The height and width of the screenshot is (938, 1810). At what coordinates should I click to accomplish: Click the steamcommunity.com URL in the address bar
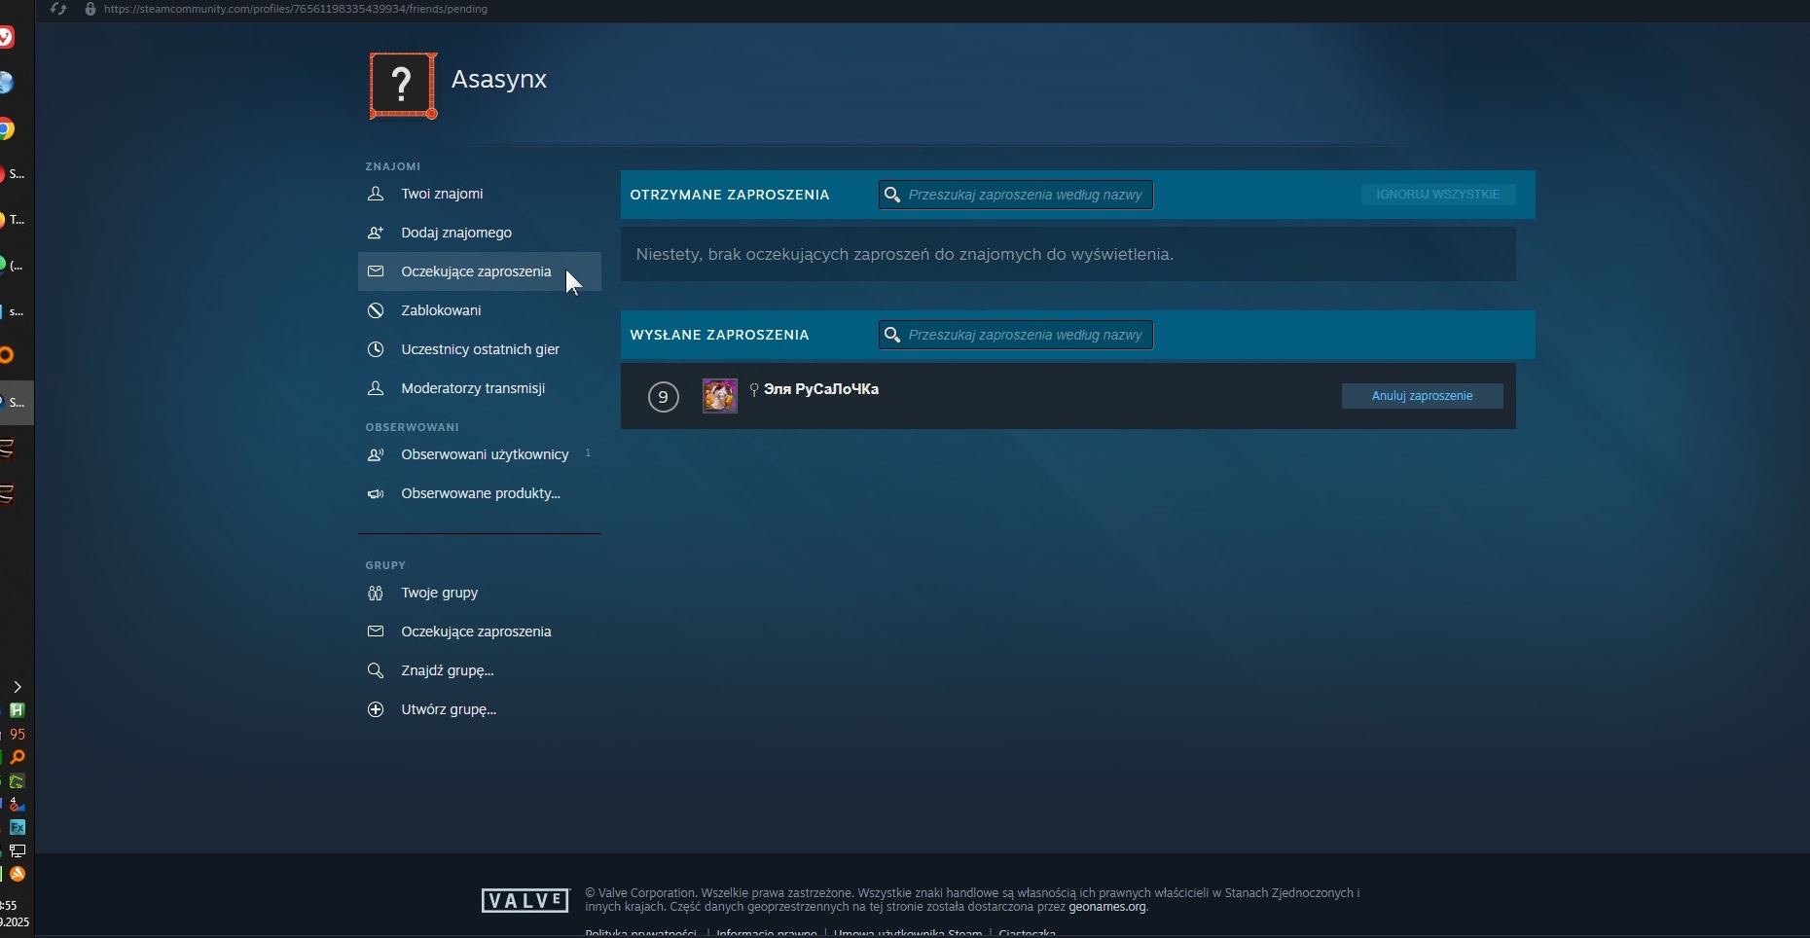click(x=296, y=9)
